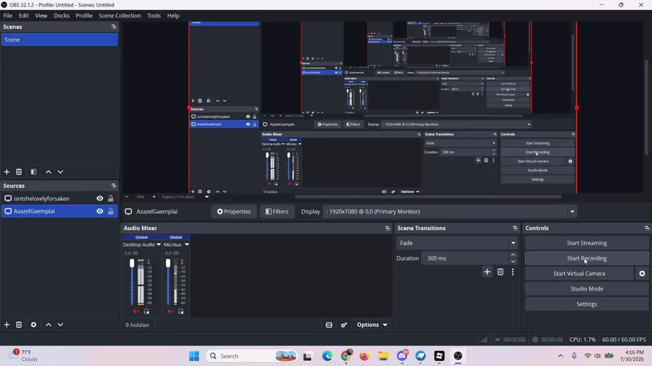This screenshot has width=652, height=366.
Task: Open View menu
Action: point(41,15)
